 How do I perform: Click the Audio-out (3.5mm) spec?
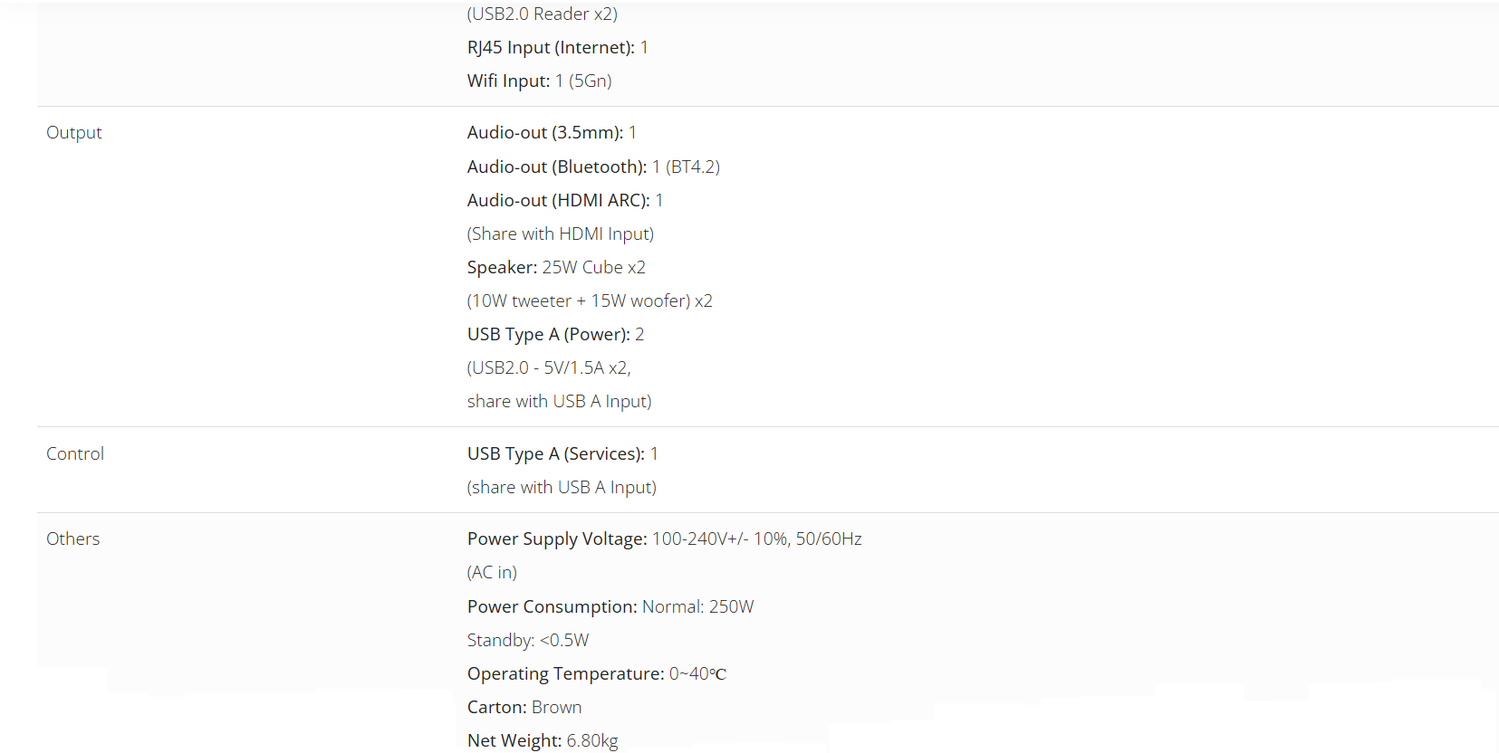(x=552, y=133)
